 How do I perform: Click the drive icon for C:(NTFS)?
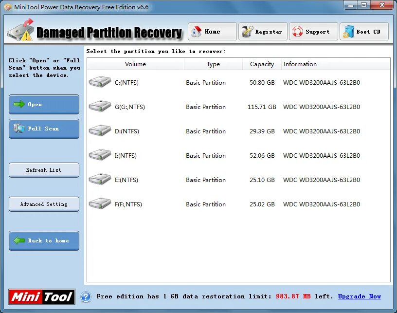[x=100, y=82]
